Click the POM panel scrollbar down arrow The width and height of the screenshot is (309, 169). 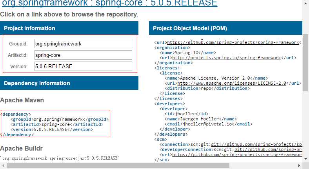coord(305,158)
